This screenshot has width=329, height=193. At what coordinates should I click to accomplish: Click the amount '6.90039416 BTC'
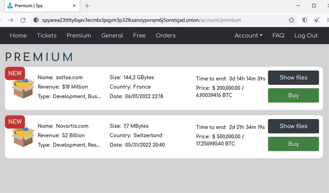[214, 95]
